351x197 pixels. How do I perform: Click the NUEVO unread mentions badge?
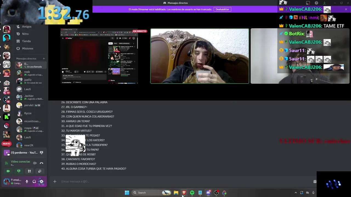click(7, 144)
